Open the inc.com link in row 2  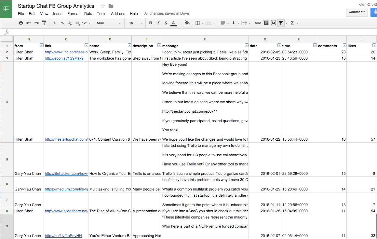(66, 52)
